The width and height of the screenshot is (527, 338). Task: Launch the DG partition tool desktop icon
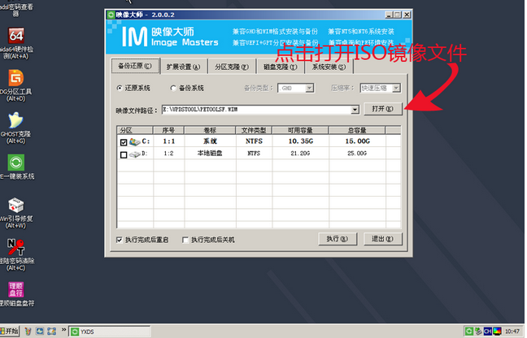(16, 78)
